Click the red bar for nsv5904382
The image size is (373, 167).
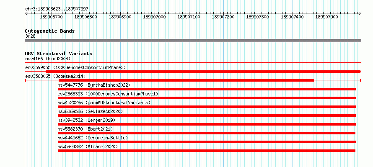pos(207,151)
